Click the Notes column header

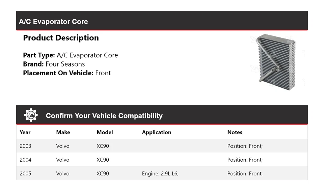[235, 132]
